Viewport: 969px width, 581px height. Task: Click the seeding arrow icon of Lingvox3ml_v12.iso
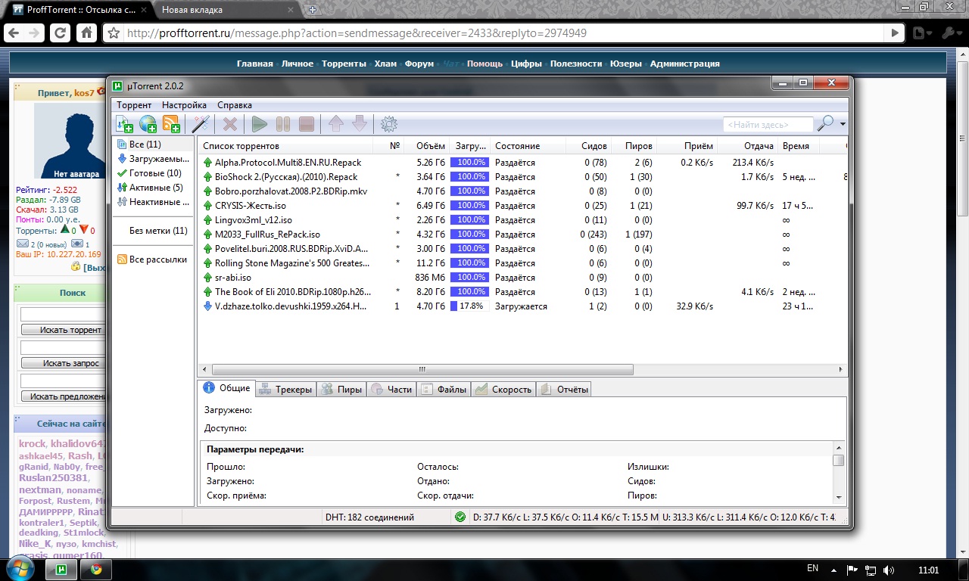tap(207, 220)
